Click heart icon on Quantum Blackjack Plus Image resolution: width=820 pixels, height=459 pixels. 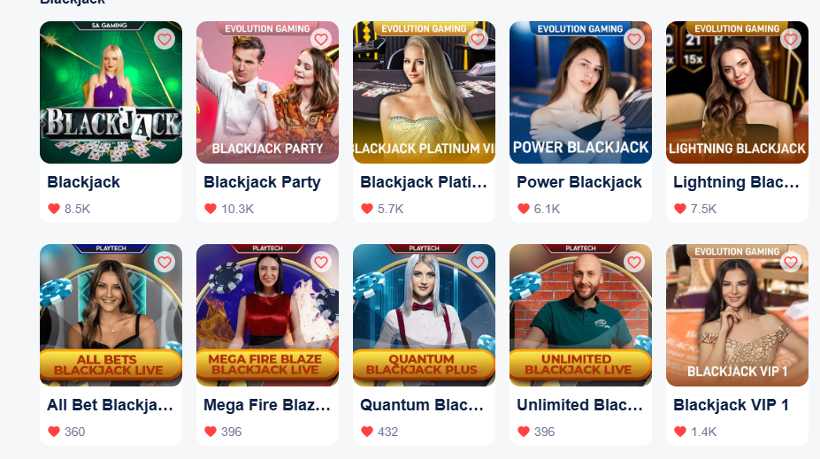click(478, 263)
